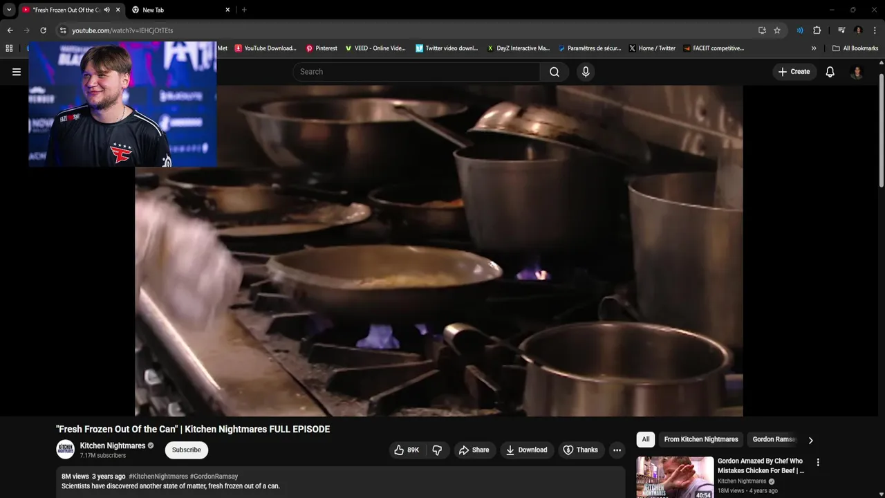This screenshot has height=498, width=885.
Task: Open Chrome extensions puzzle icon
Action: (x=817, y=30)
